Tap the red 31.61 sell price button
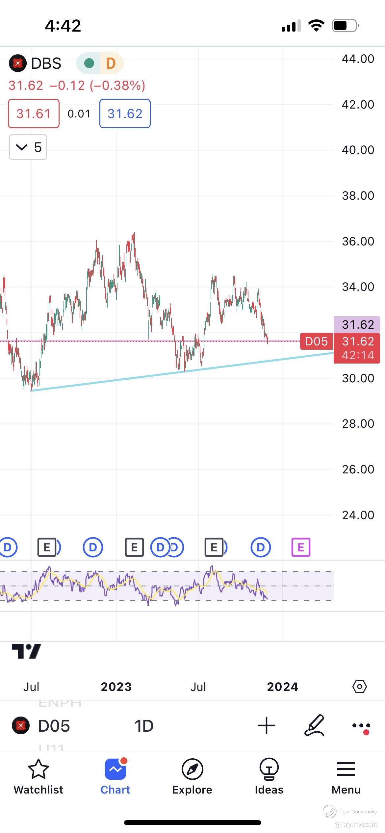This screenshot has height=833, width=385. coord(34,114)
